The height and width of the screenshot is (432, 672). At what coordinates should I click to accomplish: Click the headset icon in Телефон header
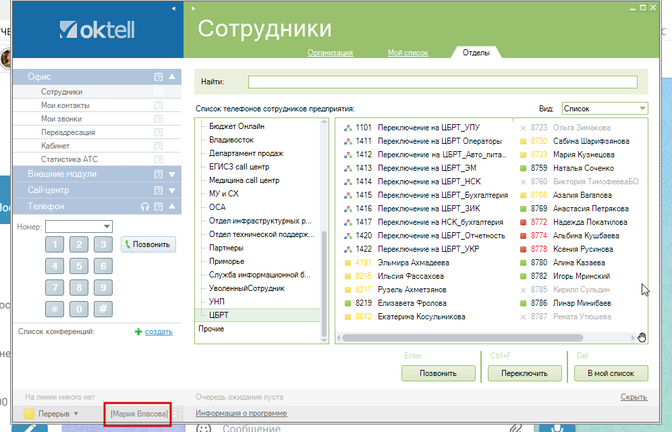145,207
